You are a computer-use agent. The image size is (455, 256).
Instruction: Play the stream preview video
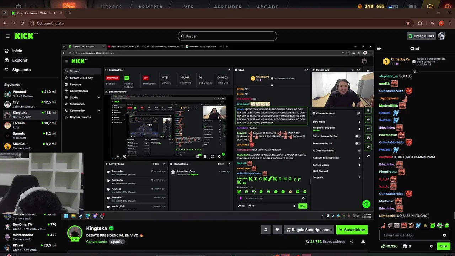click(118, 156)
